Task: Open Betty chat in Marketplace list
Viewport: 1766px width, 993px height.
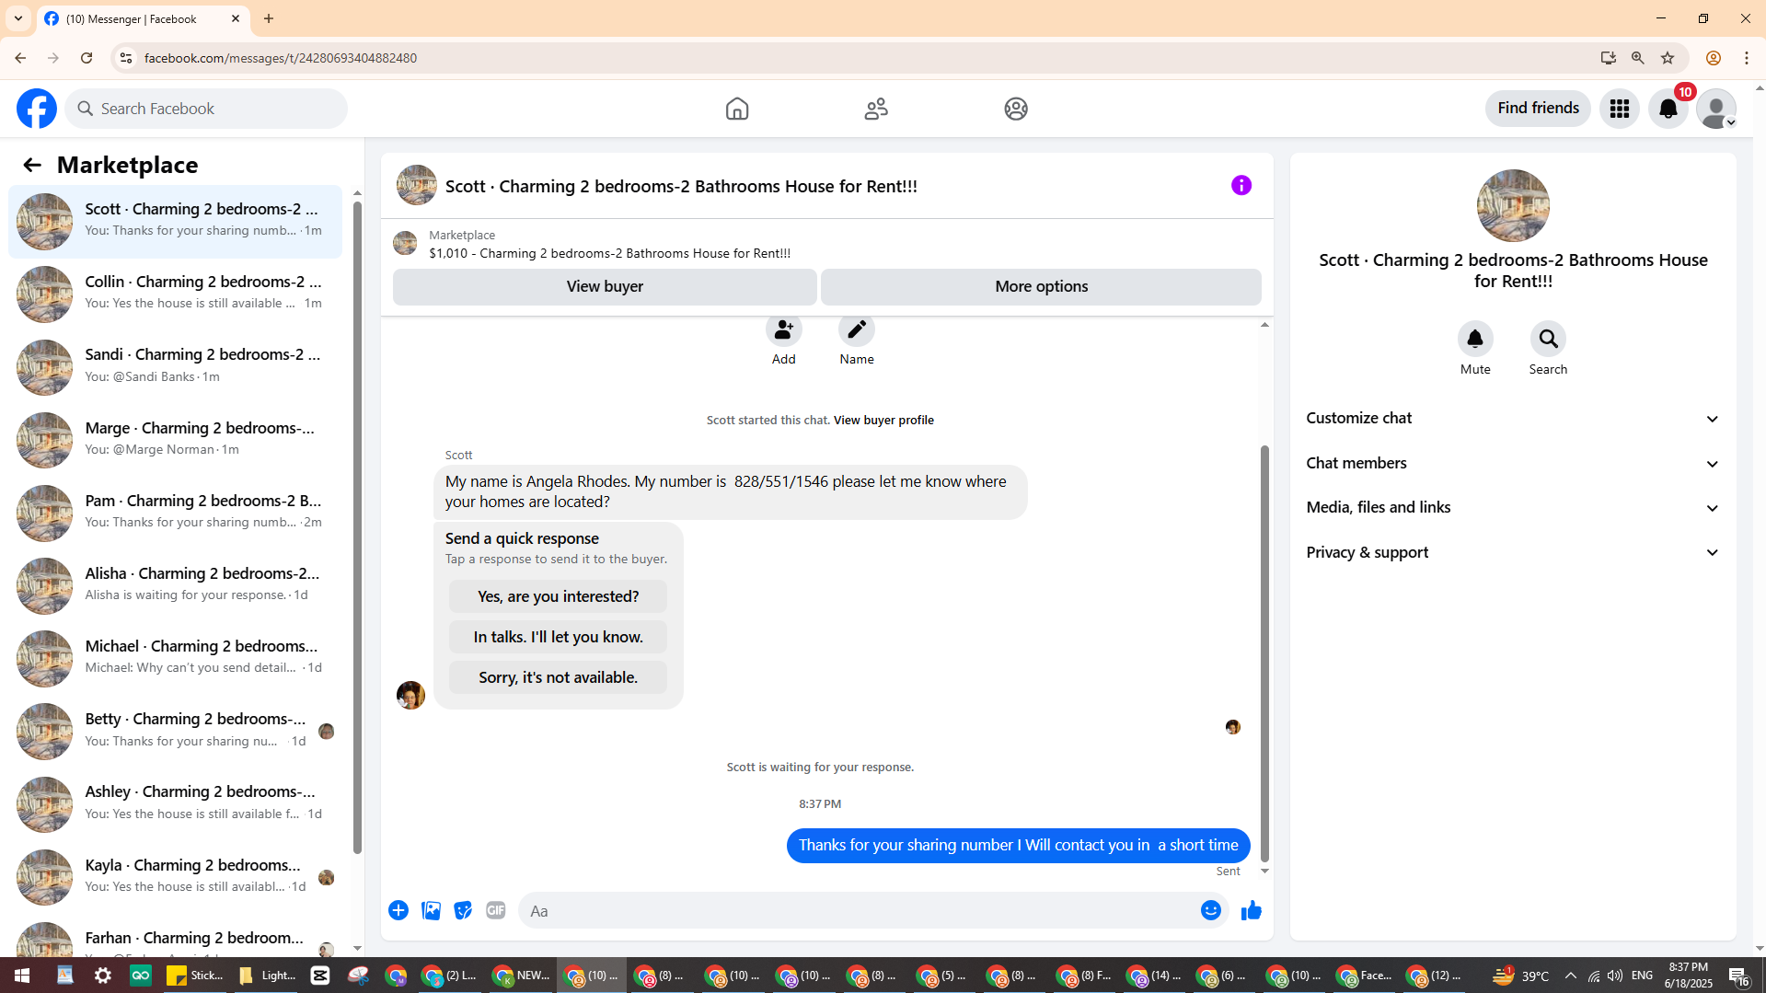Action: click(x=175, y=731)
